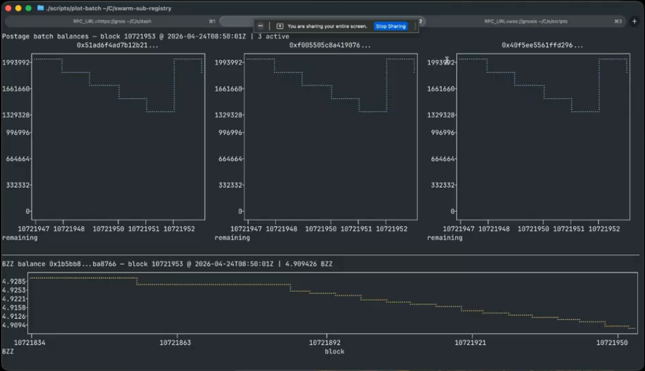The image size is (645, 371).
Task: Click the 'block' axis label below BZZ chart
Action: (x=334, y=351)
